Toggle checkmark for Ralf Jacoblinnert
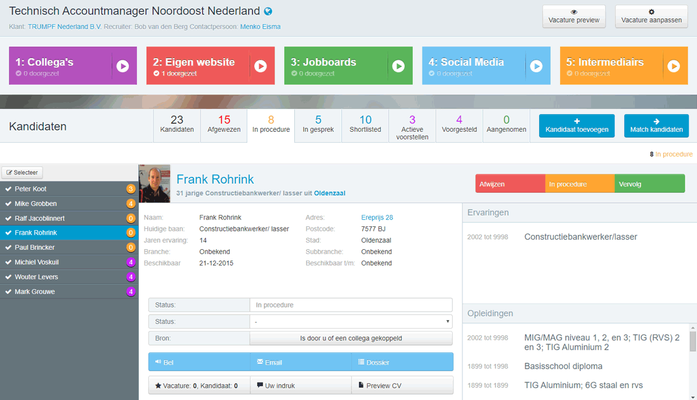Screen dimensions: 697x400 point(8,218)
